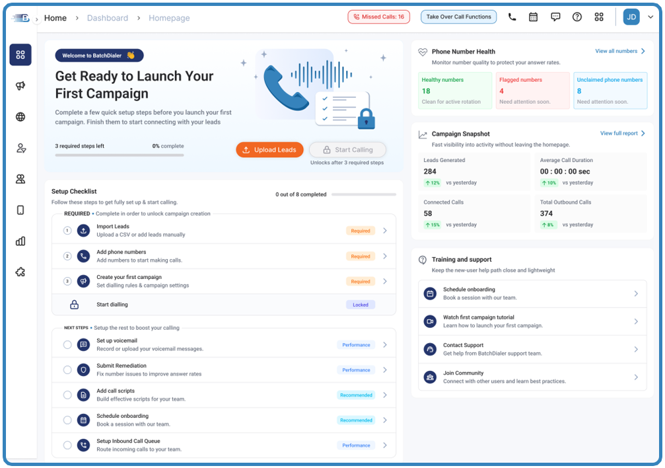Image resolution: width=665 pixels, height=468 pixels.
Task: Open the Unclaimed phone numbers card
Action: coord(610,91)
